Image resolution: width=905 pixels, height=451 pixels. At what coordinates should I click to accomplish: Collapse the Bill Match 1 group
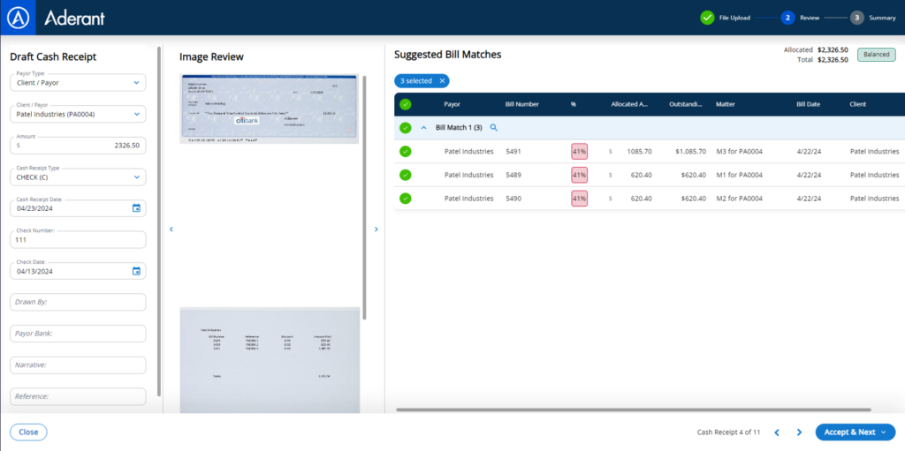pos(423,127)
